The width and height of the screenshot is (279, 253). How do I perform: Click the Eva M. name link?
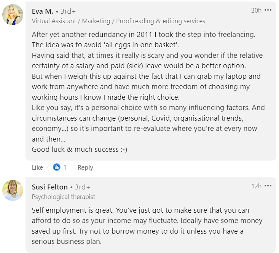[x=43, y=11]
